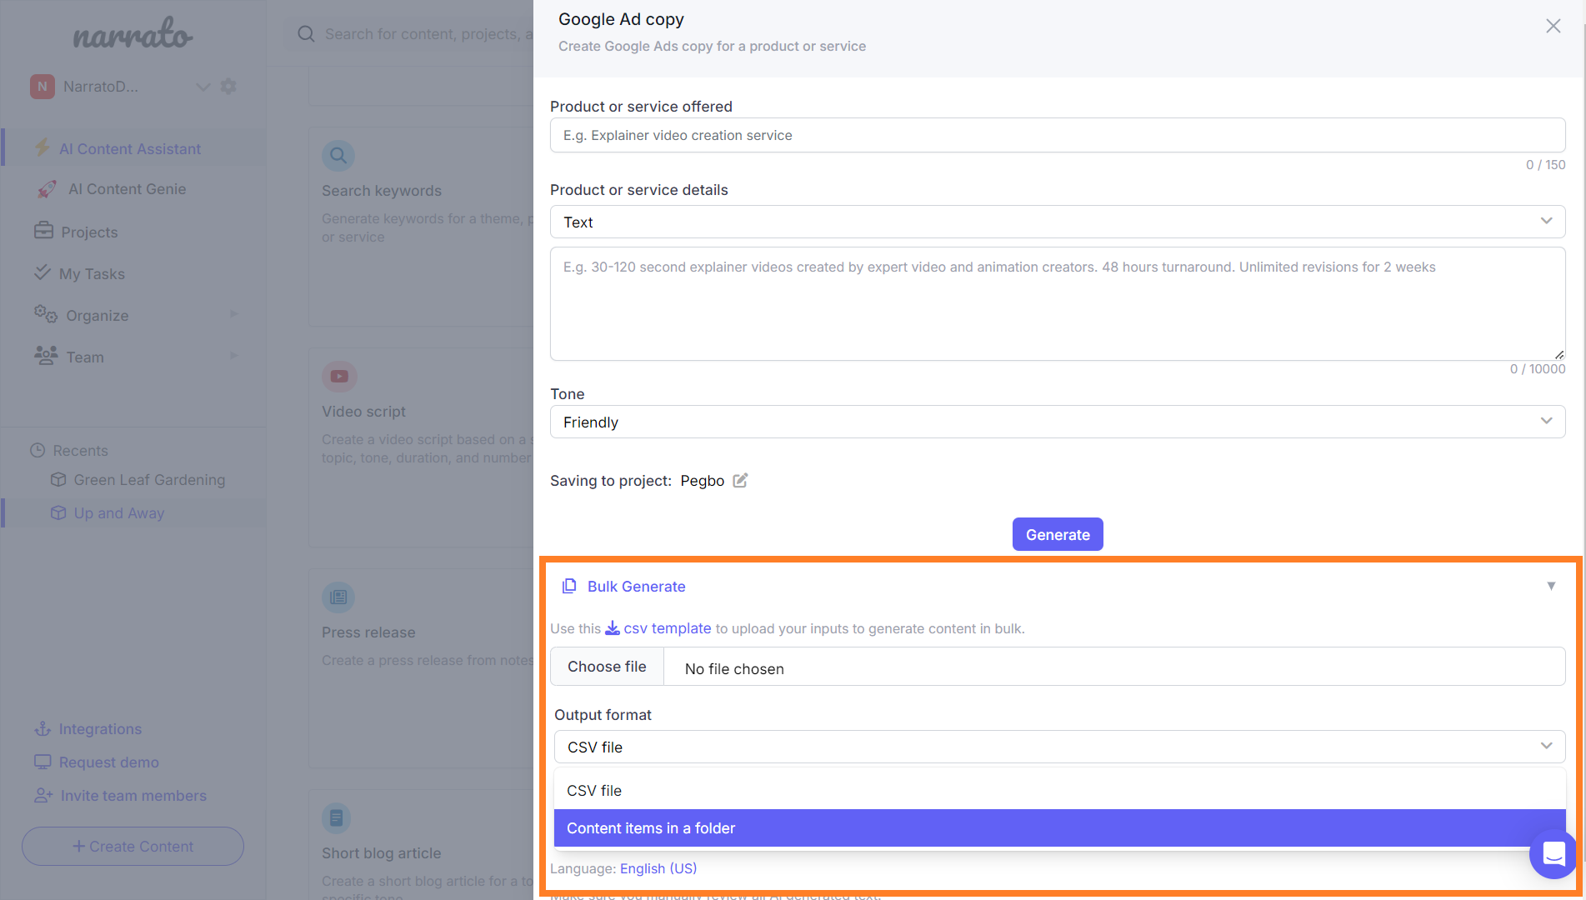1586x900 pixels.
Task: Go to Projects in sidebar
Action: point(89,232)
